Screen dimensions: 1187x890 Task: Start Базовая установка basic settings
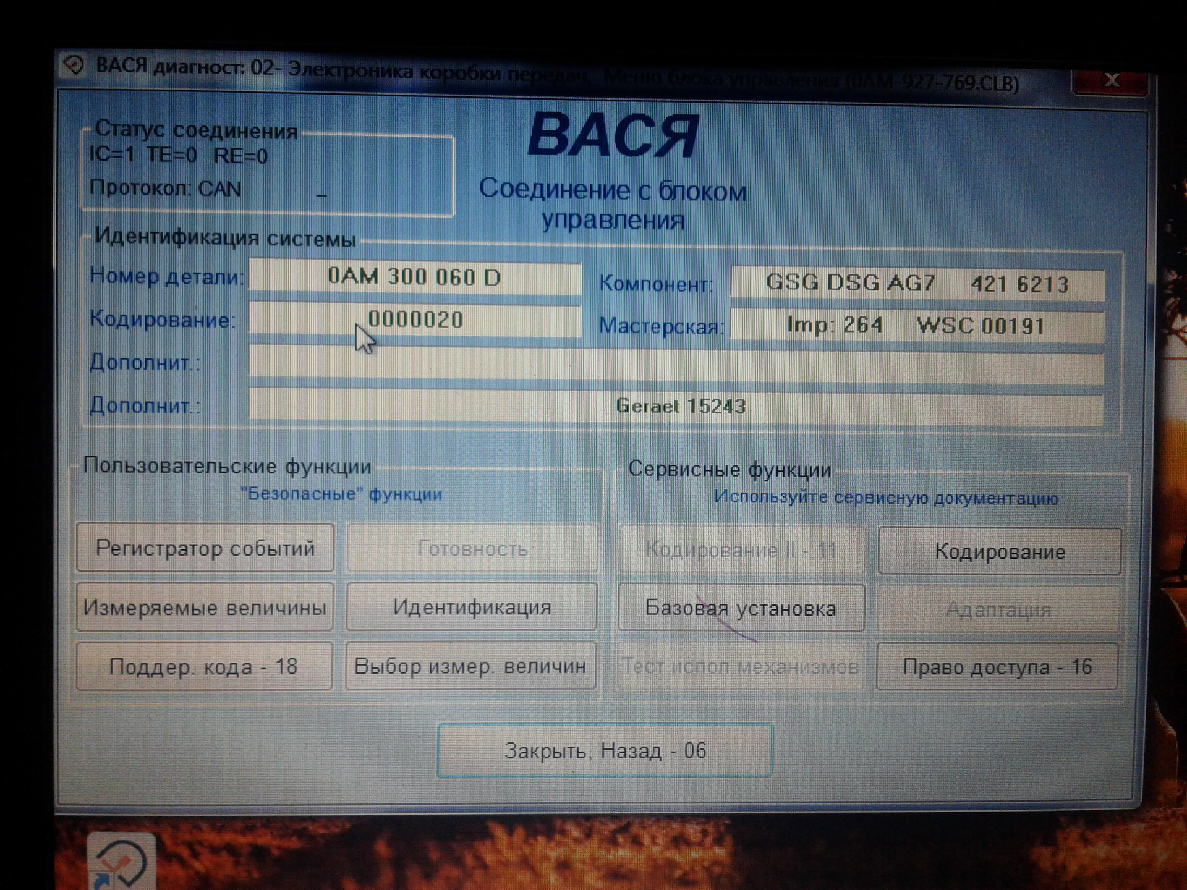(741, 608)
